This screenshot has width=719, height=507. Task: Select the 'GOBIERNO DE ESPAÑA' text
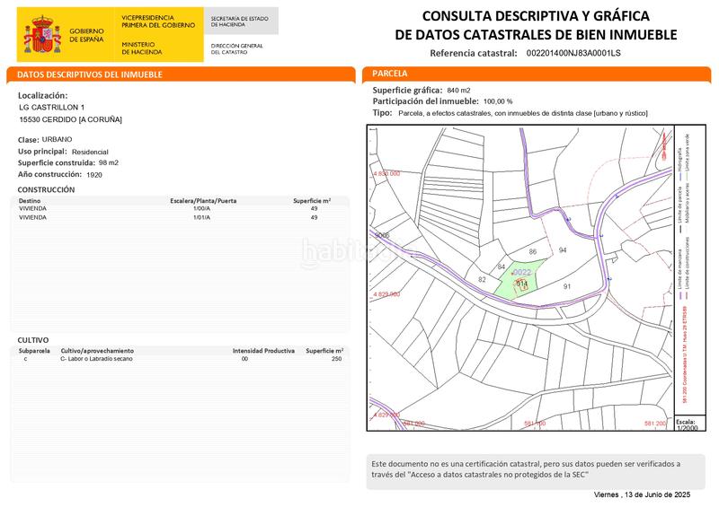pos(86,35)
